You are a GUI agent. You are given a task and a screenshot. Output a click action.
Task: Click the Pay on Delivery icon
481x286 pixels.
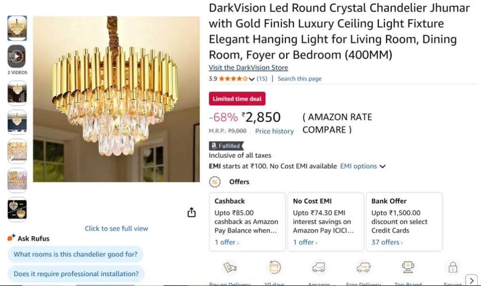coord(230,267)
